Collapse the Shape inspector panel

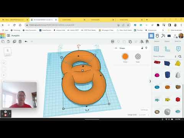tap(116, 48)
